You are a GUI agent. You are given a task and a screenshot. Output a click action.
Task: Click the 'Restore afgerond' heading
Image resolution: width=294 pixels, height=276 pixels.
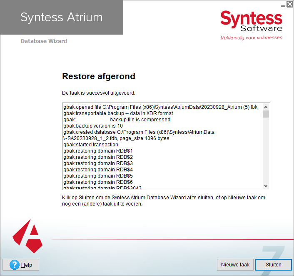click(99, 76)
